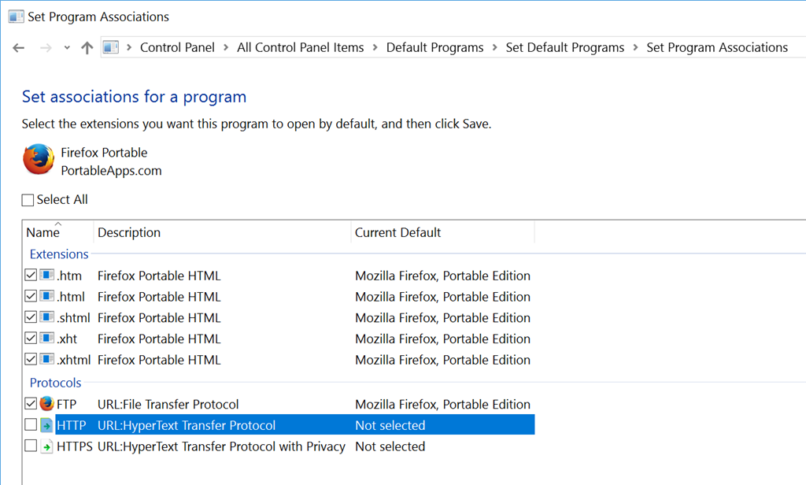
Task: Collapse the Extensions group header
Action: 59,254
